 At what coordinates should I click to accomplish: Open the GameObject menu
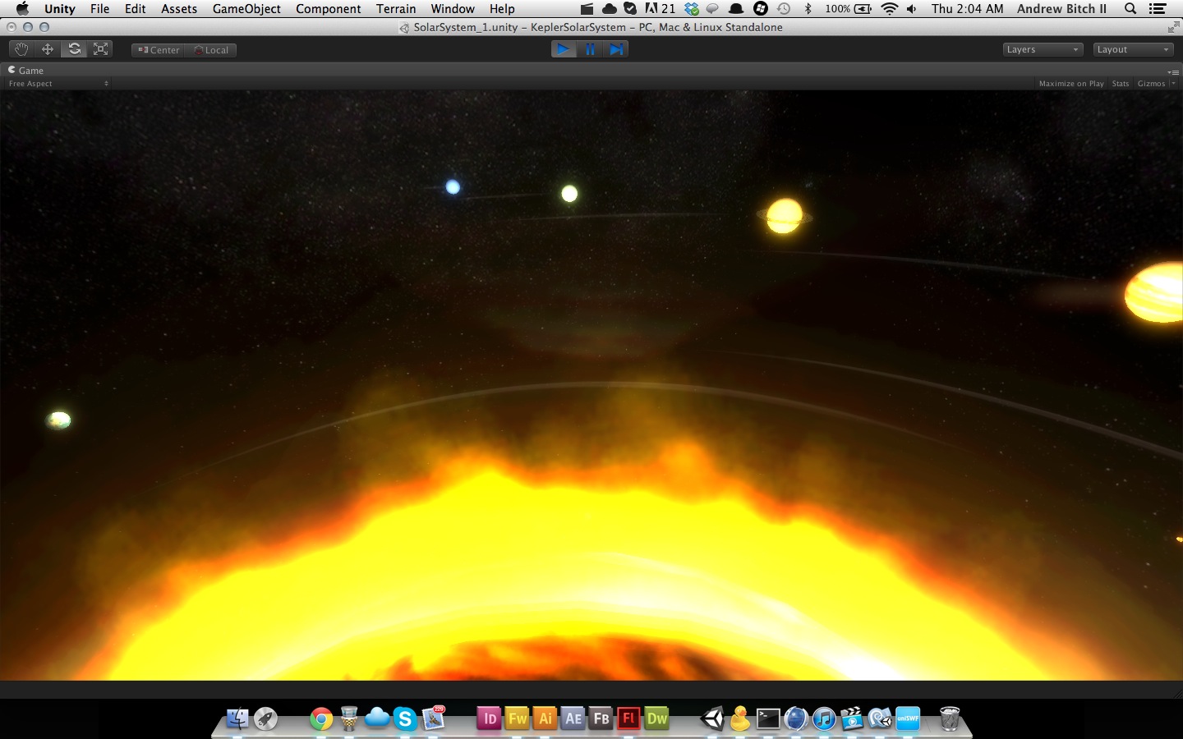pyautogui.click(x=246, y=9)
